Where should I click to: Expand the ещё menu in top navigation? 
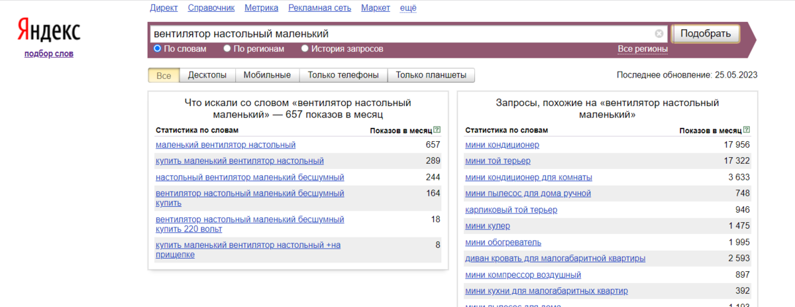pyautogui.click(x=409, y=8)
